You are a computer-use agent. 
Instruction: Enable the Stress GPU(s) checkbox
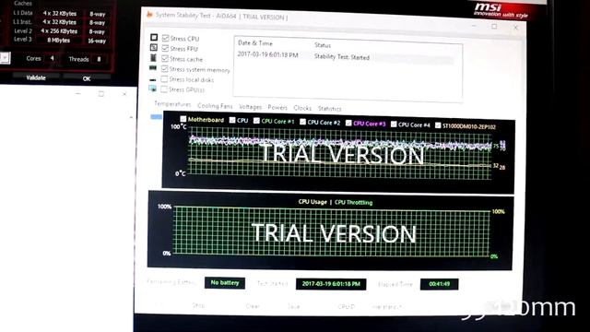click(164, 89)
